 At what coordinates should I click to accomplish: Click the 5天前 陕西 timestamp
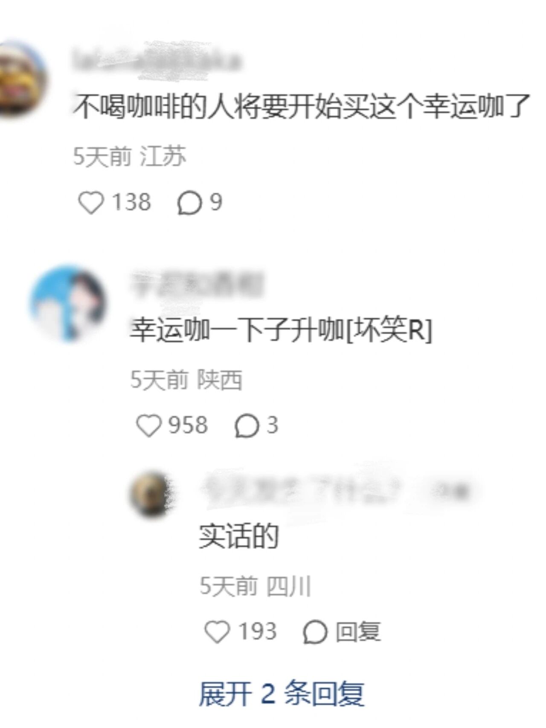pos(186,379)
